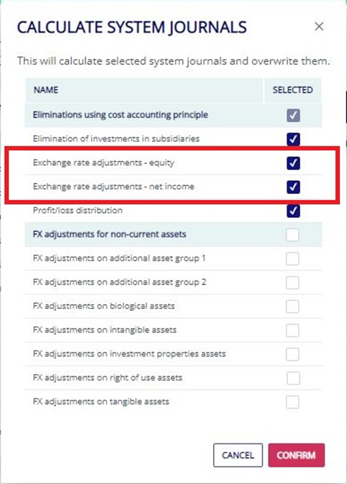
Task: Select the Profit/loss distribution row label
Action: click(78, 211)
